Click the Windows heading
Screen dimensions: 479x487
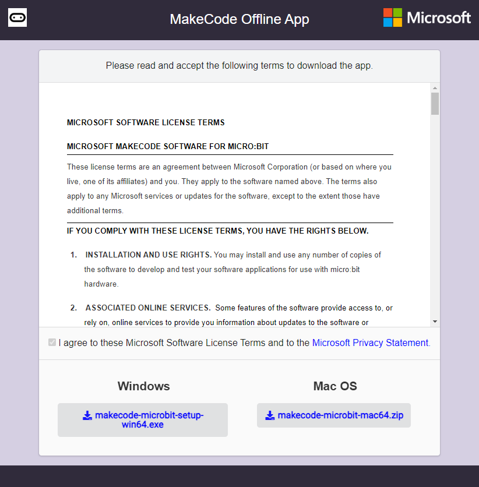(143, 386)
